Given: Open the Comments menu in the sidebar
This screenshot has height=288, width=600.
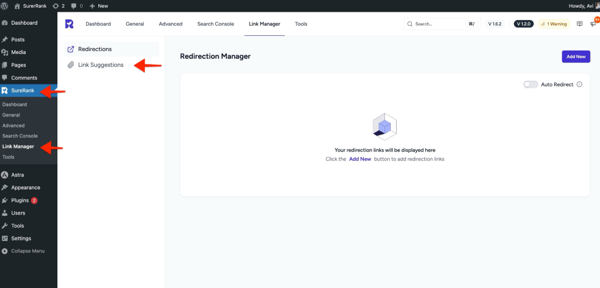Looking at the screenshot, I should (29, 78).
